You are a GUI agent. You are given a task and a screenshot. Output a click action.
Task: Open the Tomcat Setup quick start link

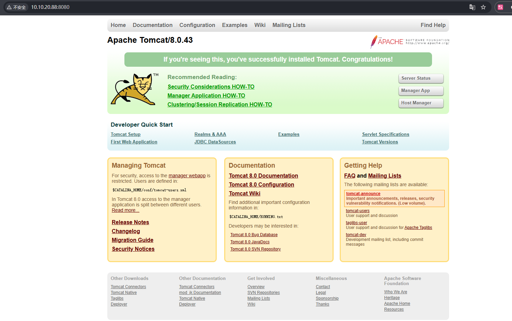tap(125, 134)
